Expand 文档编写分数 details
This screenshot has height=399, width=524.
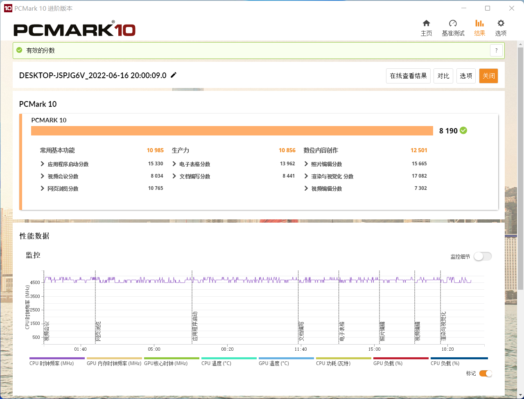click(x=174, y=176)
